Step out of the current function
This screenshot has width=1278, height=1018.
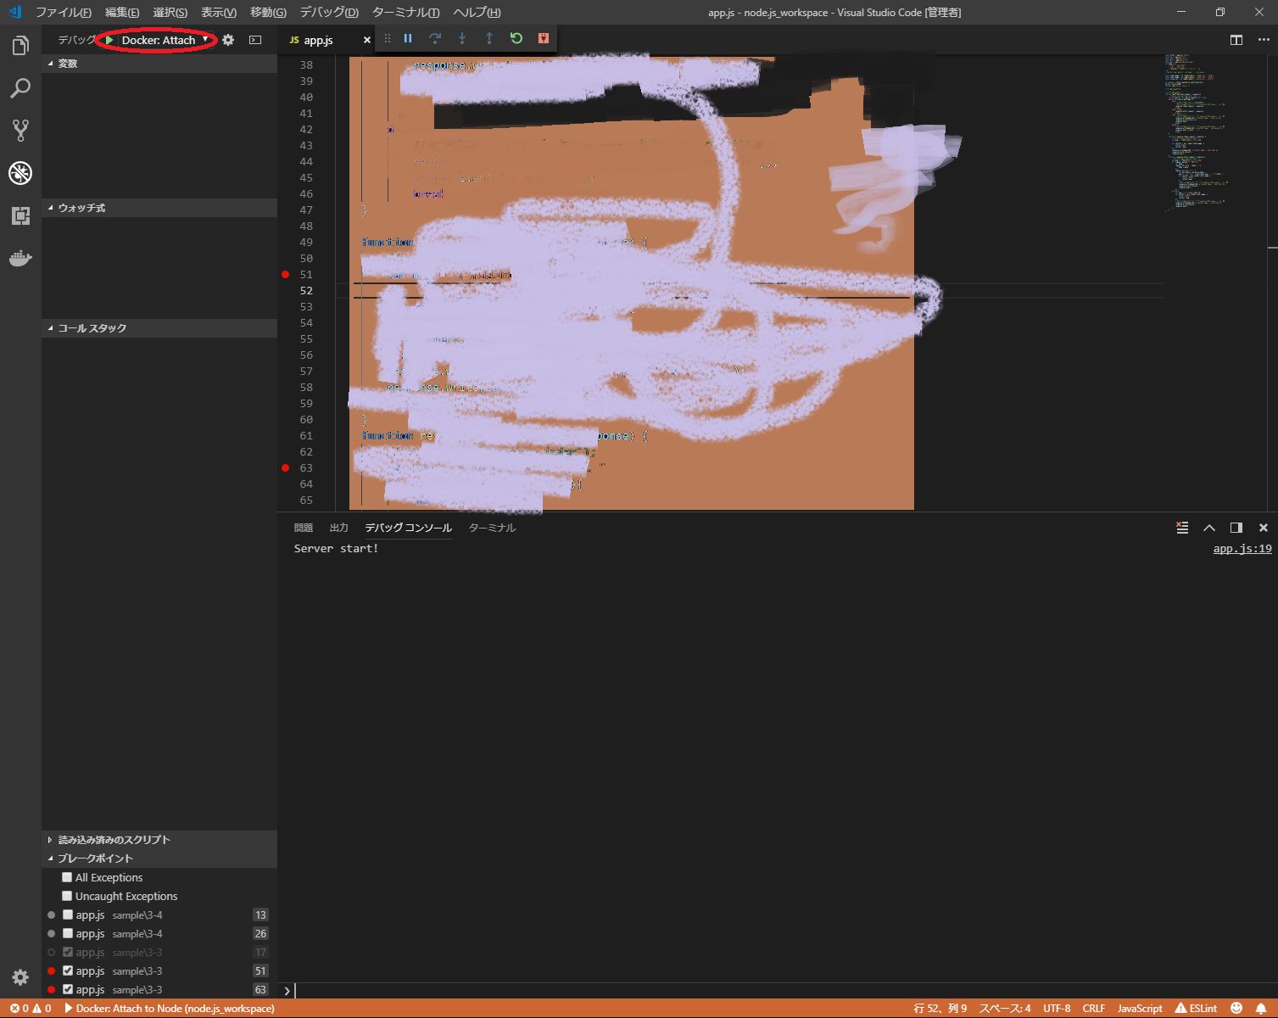coord(489,38)
